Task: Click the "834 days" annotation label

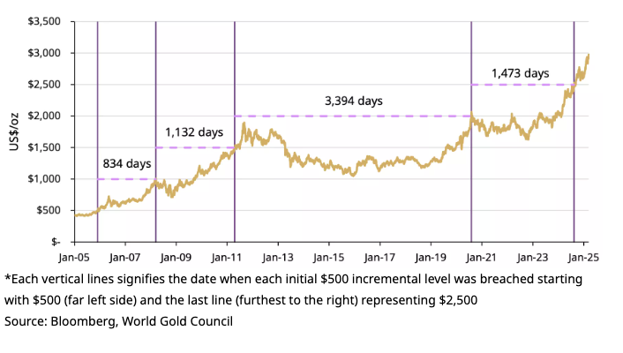Action: (x=127, y=163)
